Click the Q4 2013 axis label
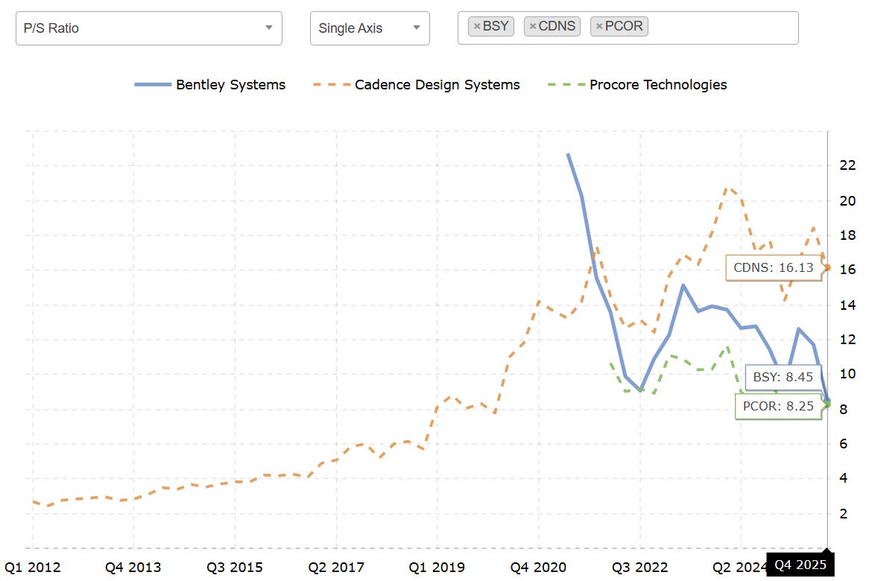The height and width of the screenshot is (581, 872). (133, 568)
